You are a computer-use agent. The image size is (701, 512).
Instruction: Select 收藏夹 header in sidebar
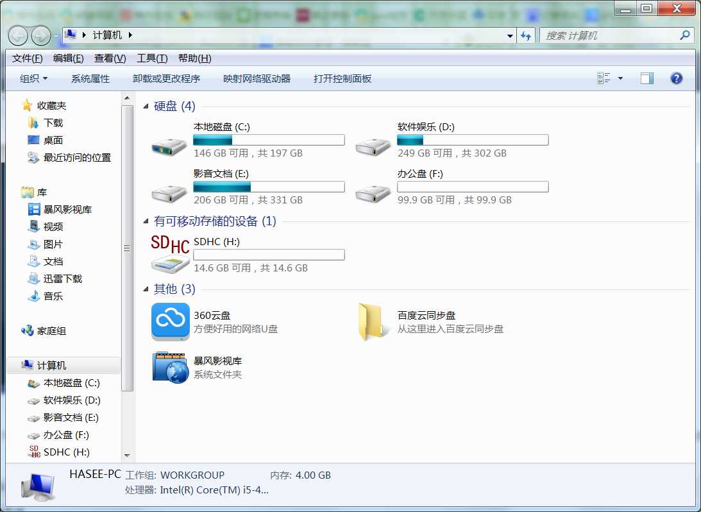(51, 105)
